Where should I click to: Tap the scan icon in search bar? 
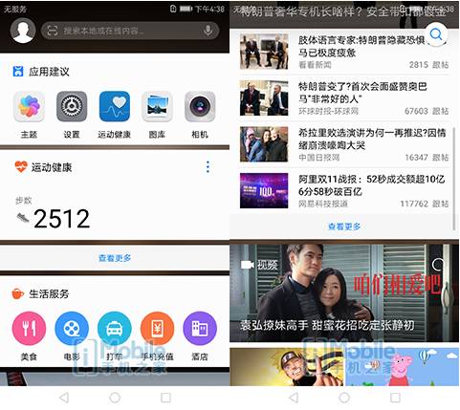tap(53, 31)
